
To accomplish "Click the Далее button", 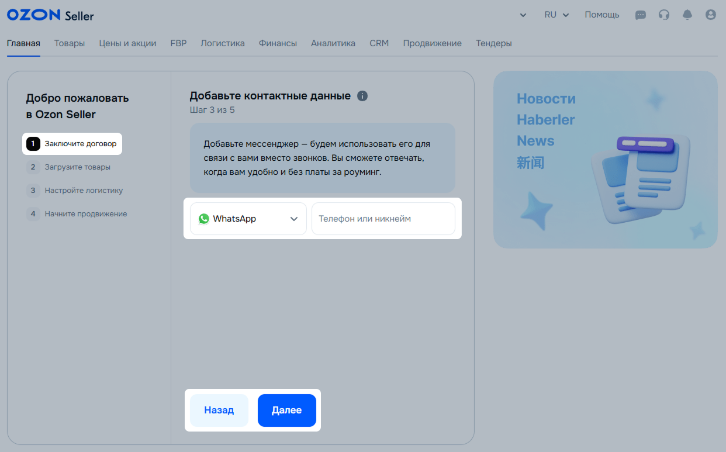I will coord(287,410).
